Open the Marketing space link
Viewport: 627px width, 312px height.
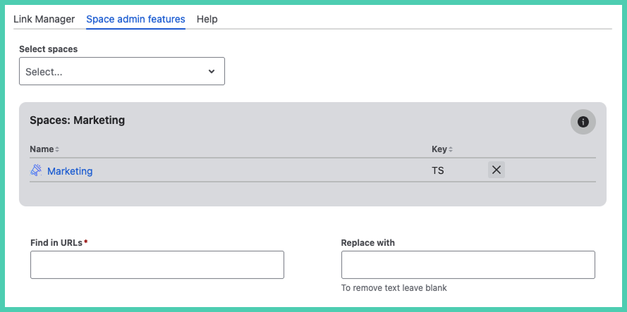[x=70, y=171]
